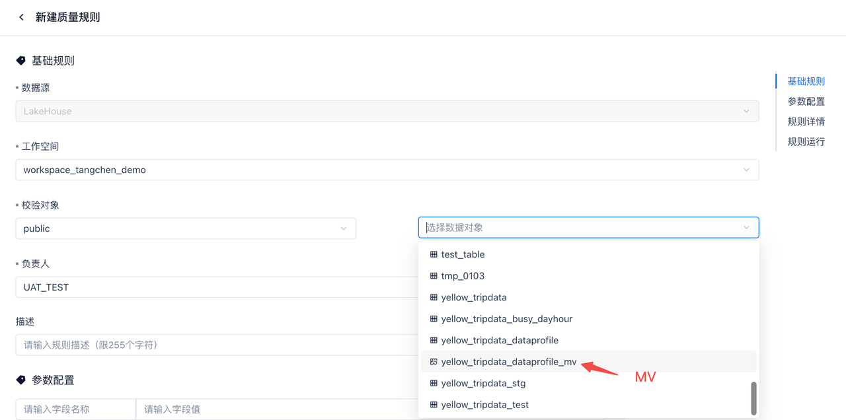Click the 请输入字段名称 input field
Viewport: 846px width, 420px height.
pos(75,409)
